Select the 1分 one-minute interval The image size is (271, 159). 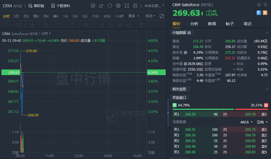pos(65,16)
